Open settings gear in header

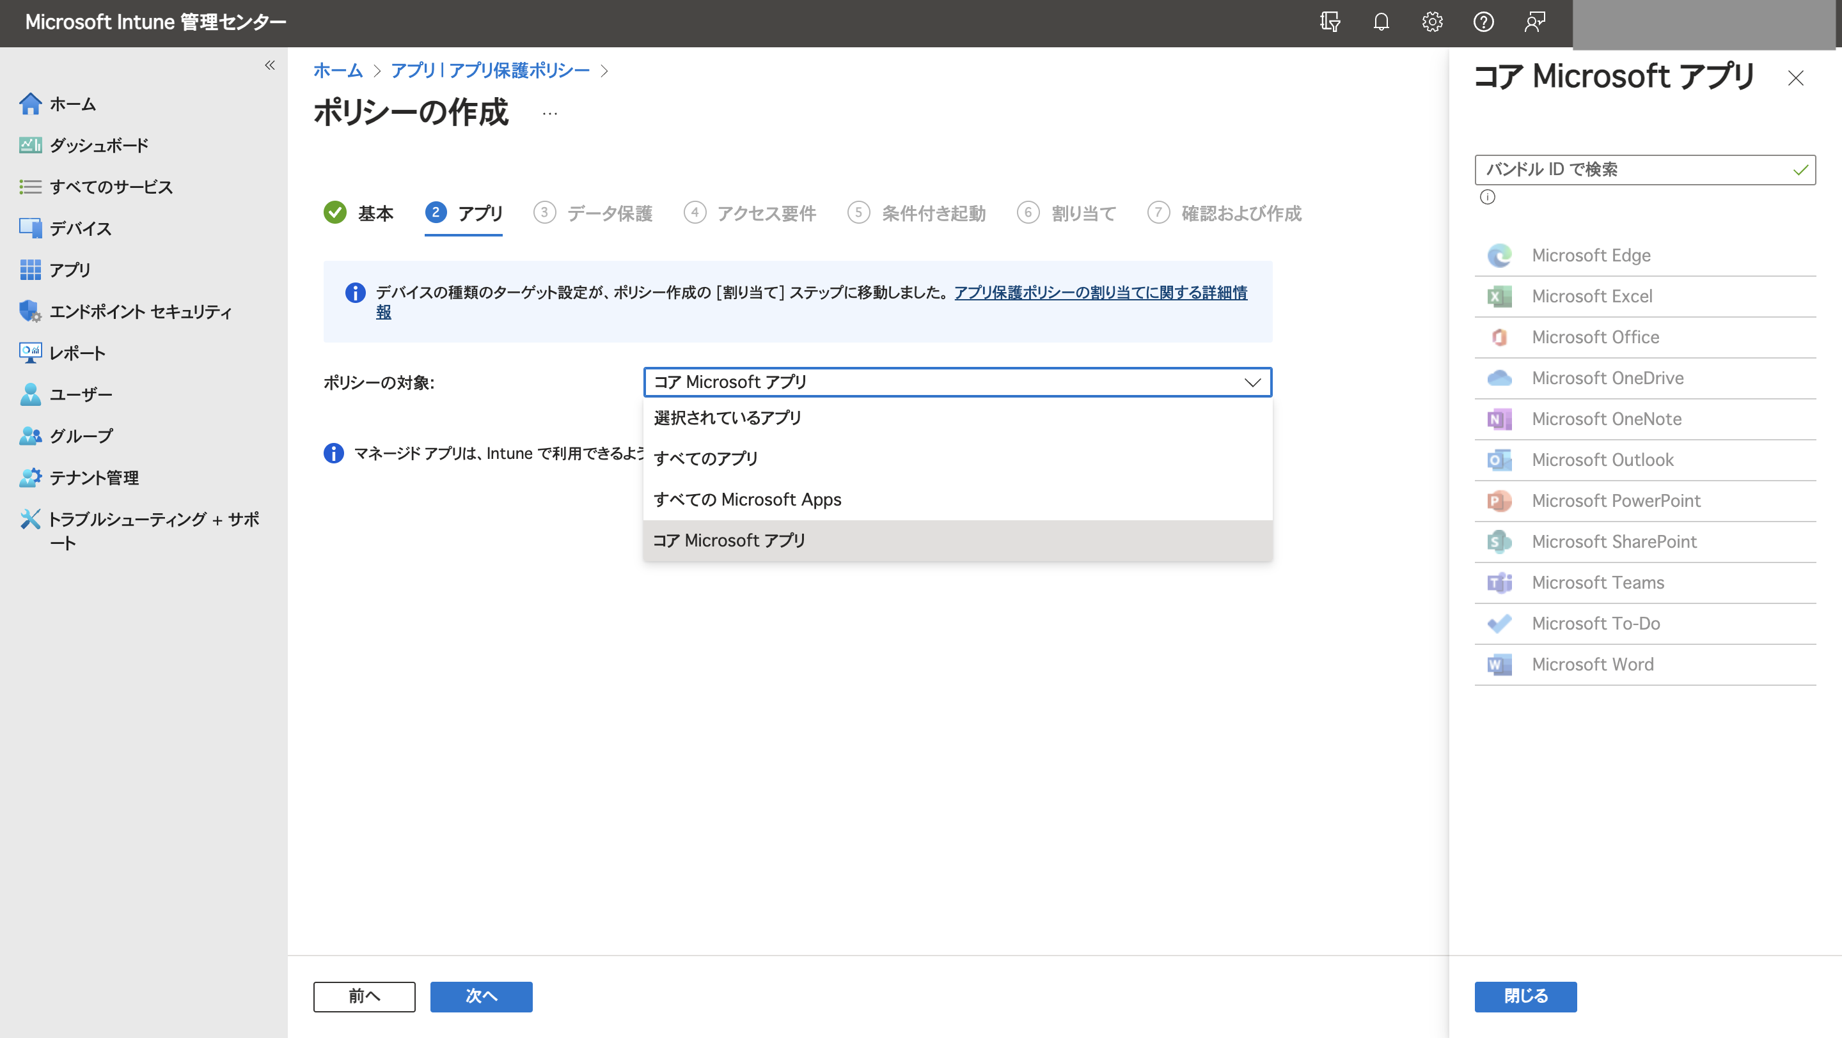pyautogui.click(x=1432, y=22)
